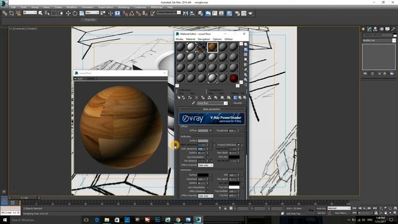398x224 pixels.
Task: Click the Key Filters button
Action: 341,213
